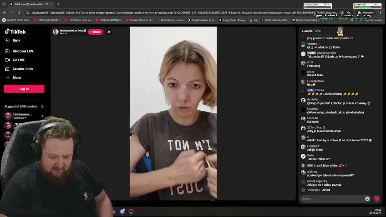Click the address bar URL
This screenshot has width=386, height=217.
point(184,13)
